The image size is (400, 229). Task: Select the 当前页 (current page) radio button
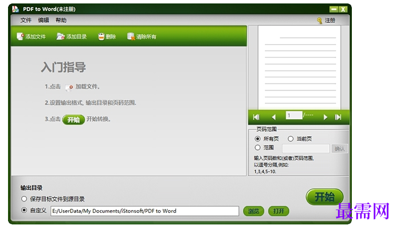(291, 139)
